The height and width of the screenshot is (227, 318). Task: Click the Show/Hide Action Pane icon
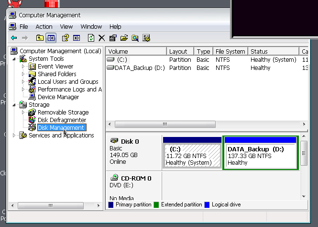pyautogui.click(x=77, y=38)
